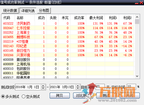
Task: Sort by the 最大利润 column header
Action: coord(96,18)
